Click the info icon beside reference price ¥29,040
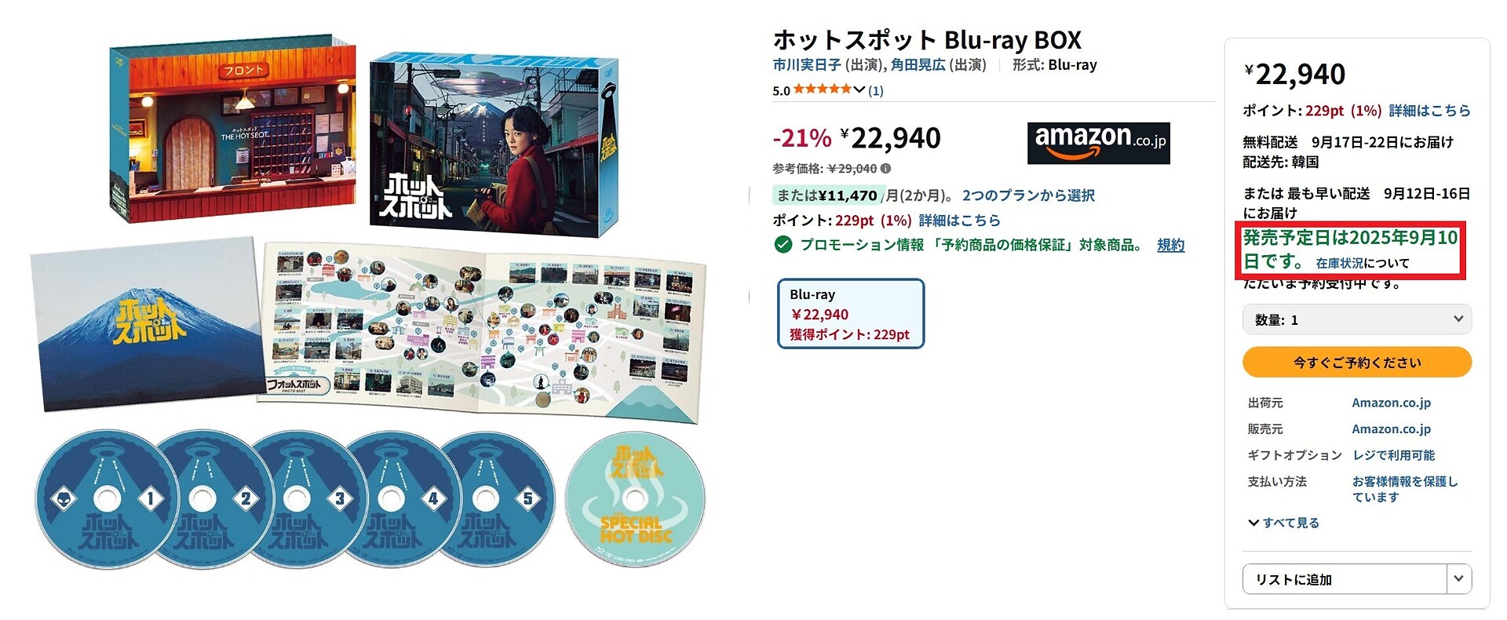The image size is (1507, 620). tap(885, 169)
